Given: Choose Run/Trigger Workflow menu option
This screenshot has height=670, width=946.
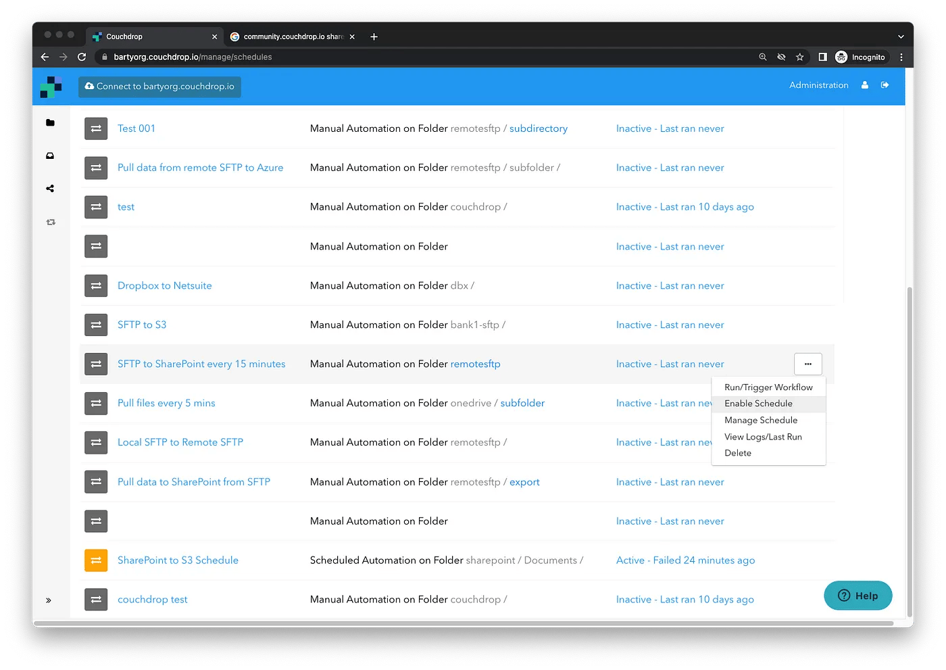Looking at the screenshot, I should click(x=768, y=387).
